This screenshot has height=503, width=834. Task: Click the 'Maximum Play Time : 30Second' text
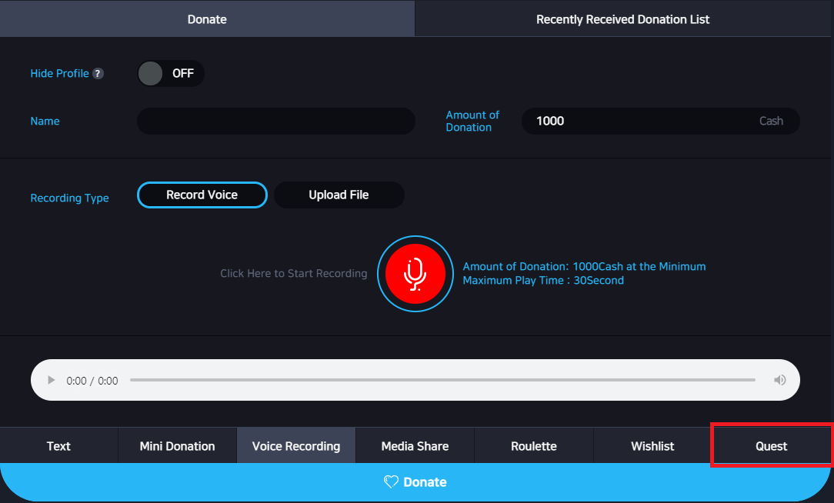click(x=543, y=280)
